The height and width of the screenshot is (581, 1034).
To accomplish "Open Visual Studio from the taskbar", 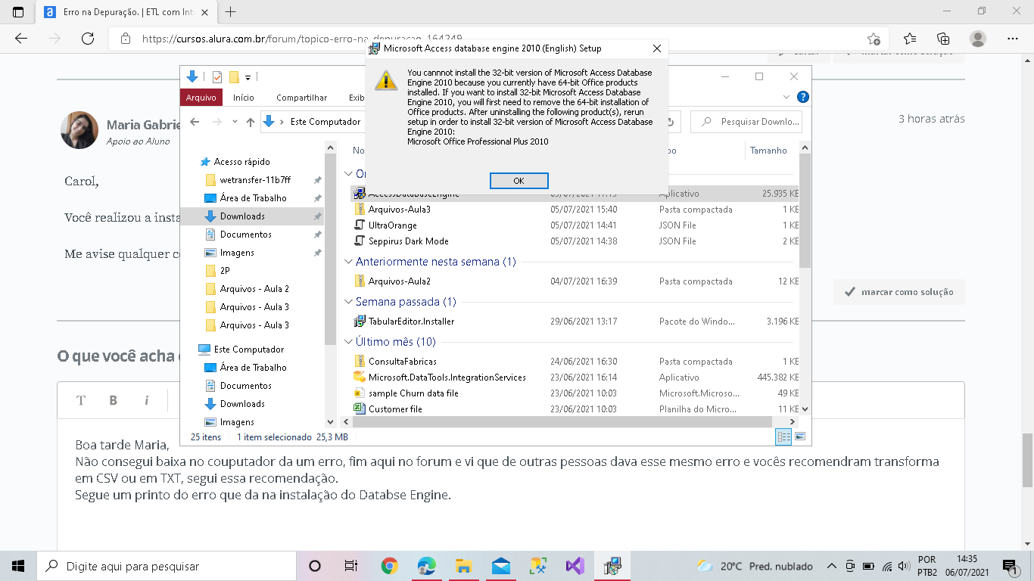I will [x=575, y=566].
